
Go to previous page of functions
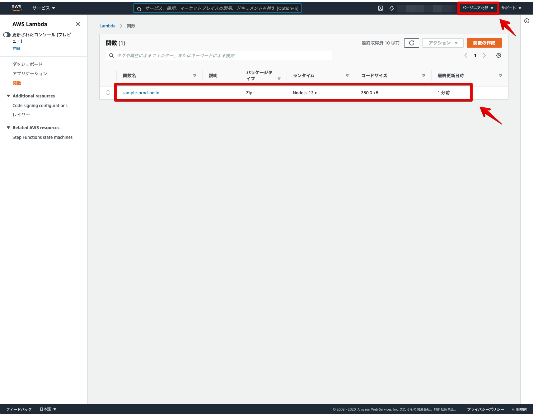[466, 55]
